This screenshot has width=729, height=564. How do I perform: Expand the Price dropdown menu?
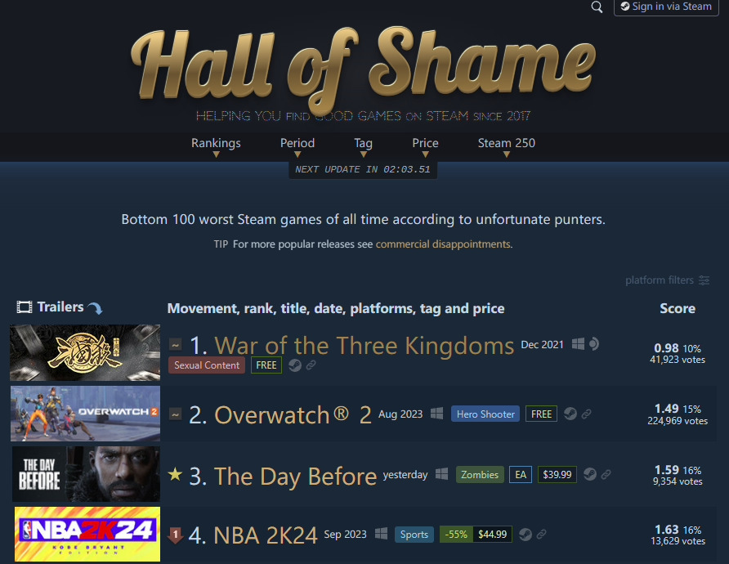425,146
